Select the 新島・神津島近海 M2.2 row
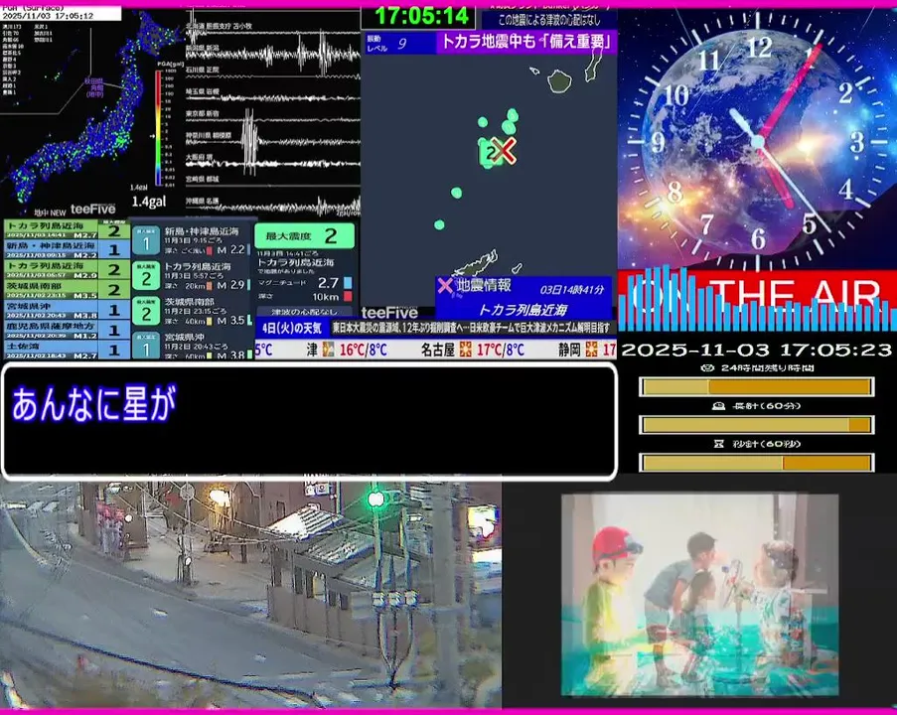The image size is (897, 715). [67, 249]
